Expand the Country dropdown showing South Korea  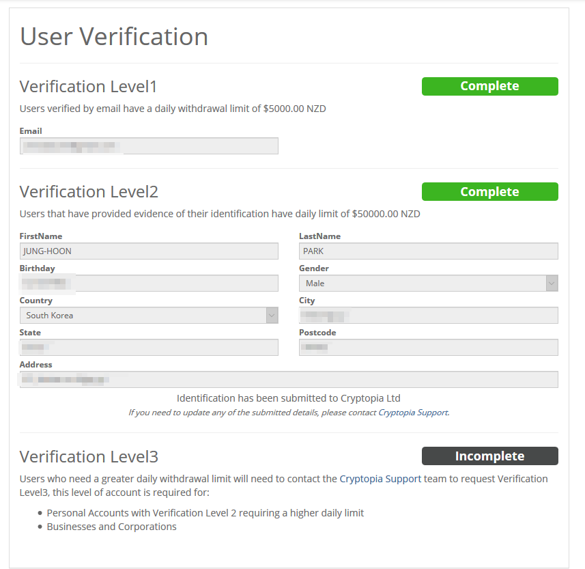149,316
